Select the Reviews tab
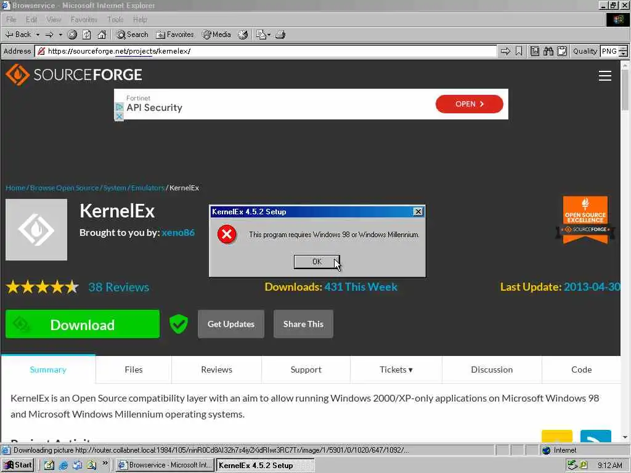The height and width of the screenshot is (473, 631). (x=216, y=370)
